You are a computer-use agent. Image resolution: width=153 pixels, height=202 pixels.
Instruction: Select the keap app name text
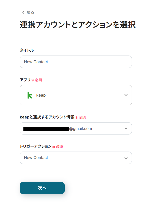(x=41, y=95)
